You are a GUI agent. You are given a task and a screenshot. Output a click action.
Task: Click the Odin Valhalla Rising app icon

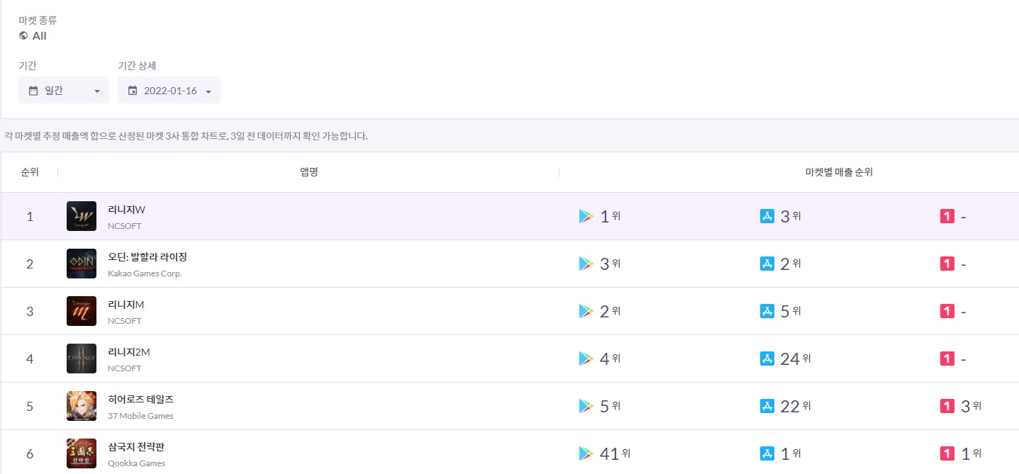[82, 264]
